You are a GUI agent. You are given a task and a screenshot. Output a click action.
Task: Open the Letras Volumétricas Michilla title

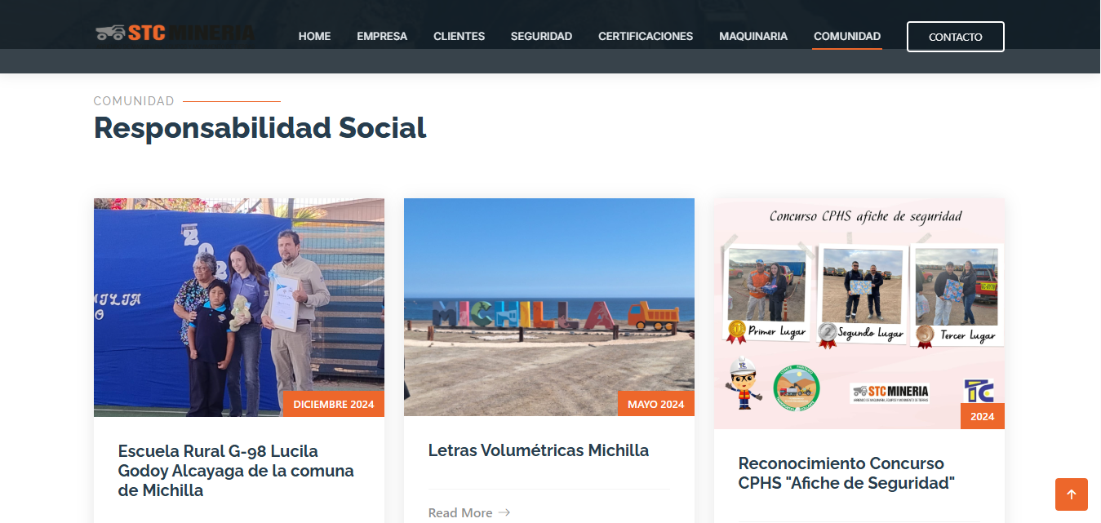pyautogui.click(x=539, y=450)
